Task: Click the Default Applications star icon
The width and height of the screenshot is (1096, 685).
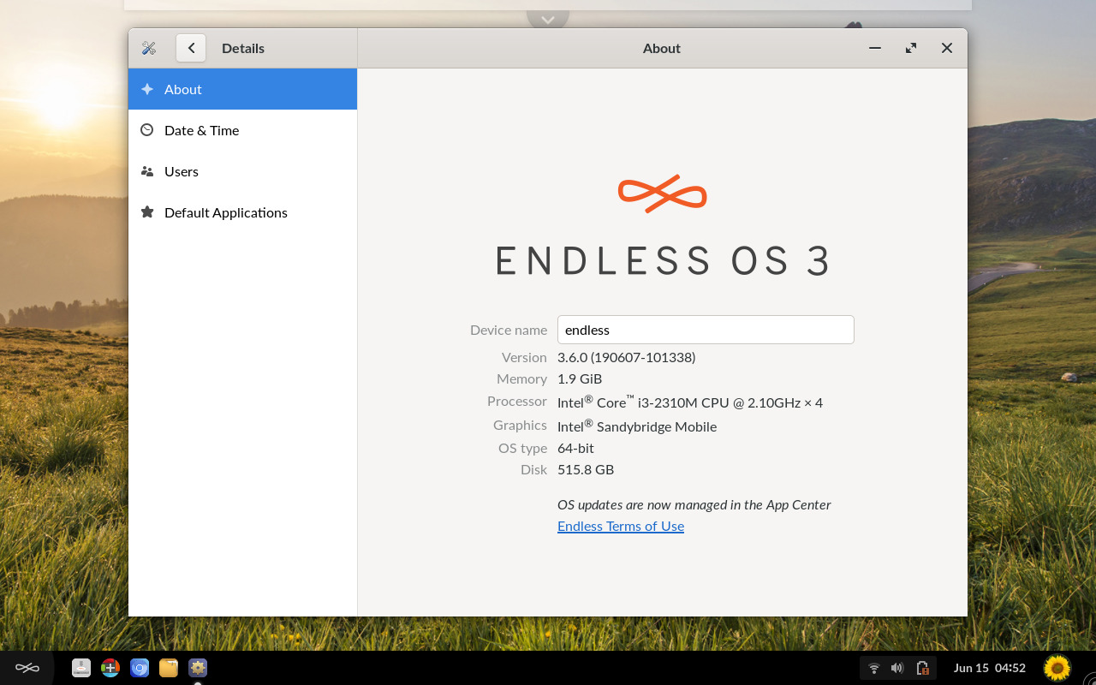Action: tap(147, 212)
